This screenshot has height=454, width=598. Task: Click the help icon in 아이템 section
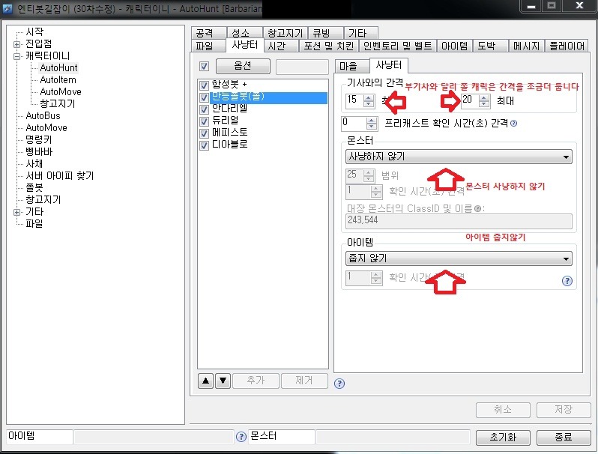(567, 281)
